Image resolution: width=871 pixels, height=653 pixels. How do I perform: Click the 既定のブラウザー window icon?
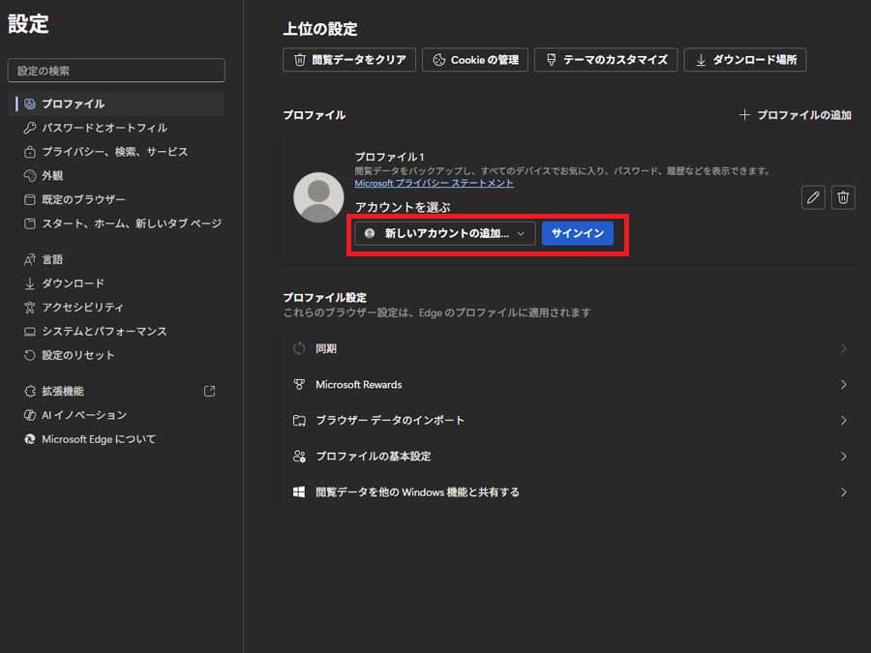[x=30, y=199]
